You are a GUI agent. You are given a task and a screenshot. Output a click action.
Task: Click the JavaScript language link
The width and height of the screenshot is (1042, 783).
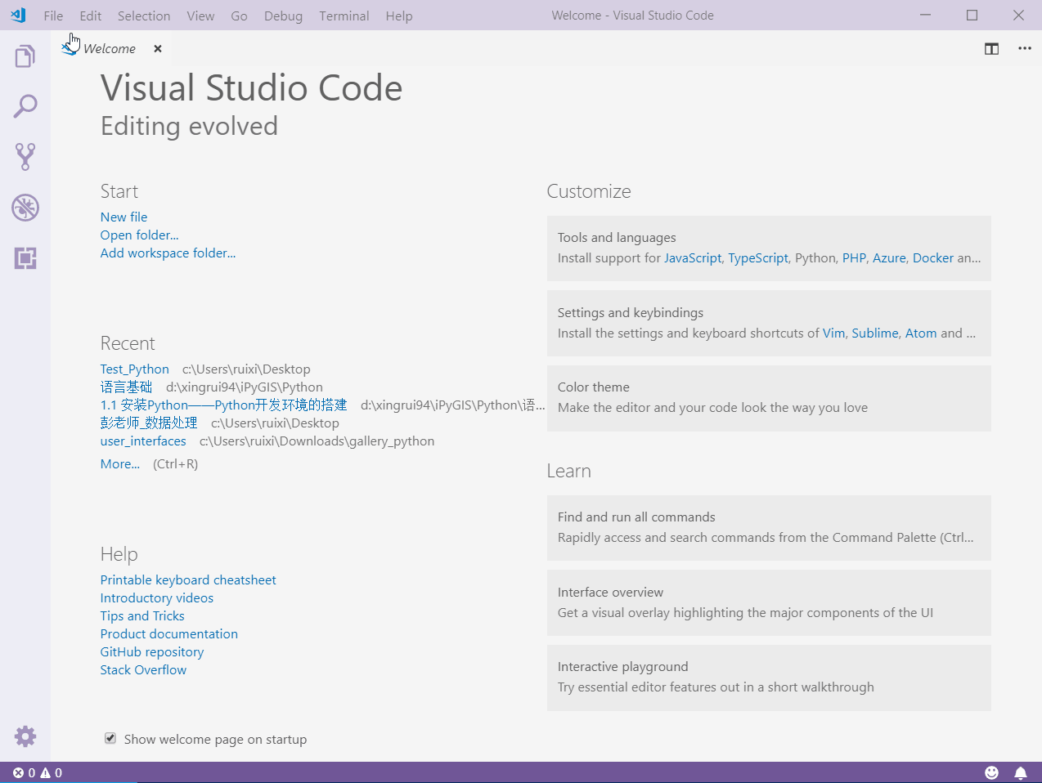click(693, 257)
